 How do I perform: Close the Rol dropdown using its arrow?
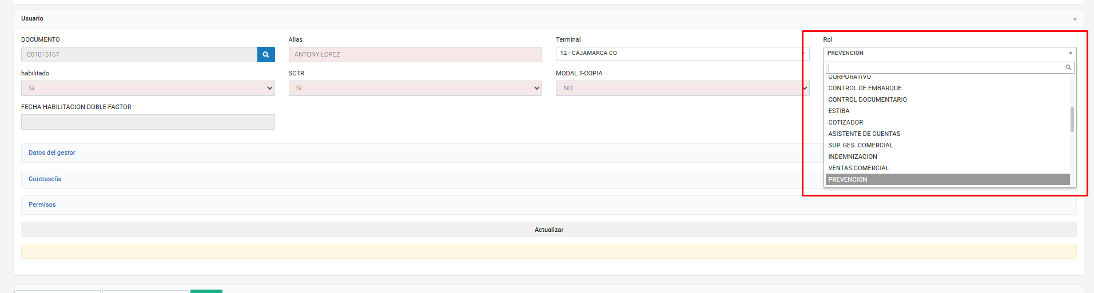click(1070, 53)
